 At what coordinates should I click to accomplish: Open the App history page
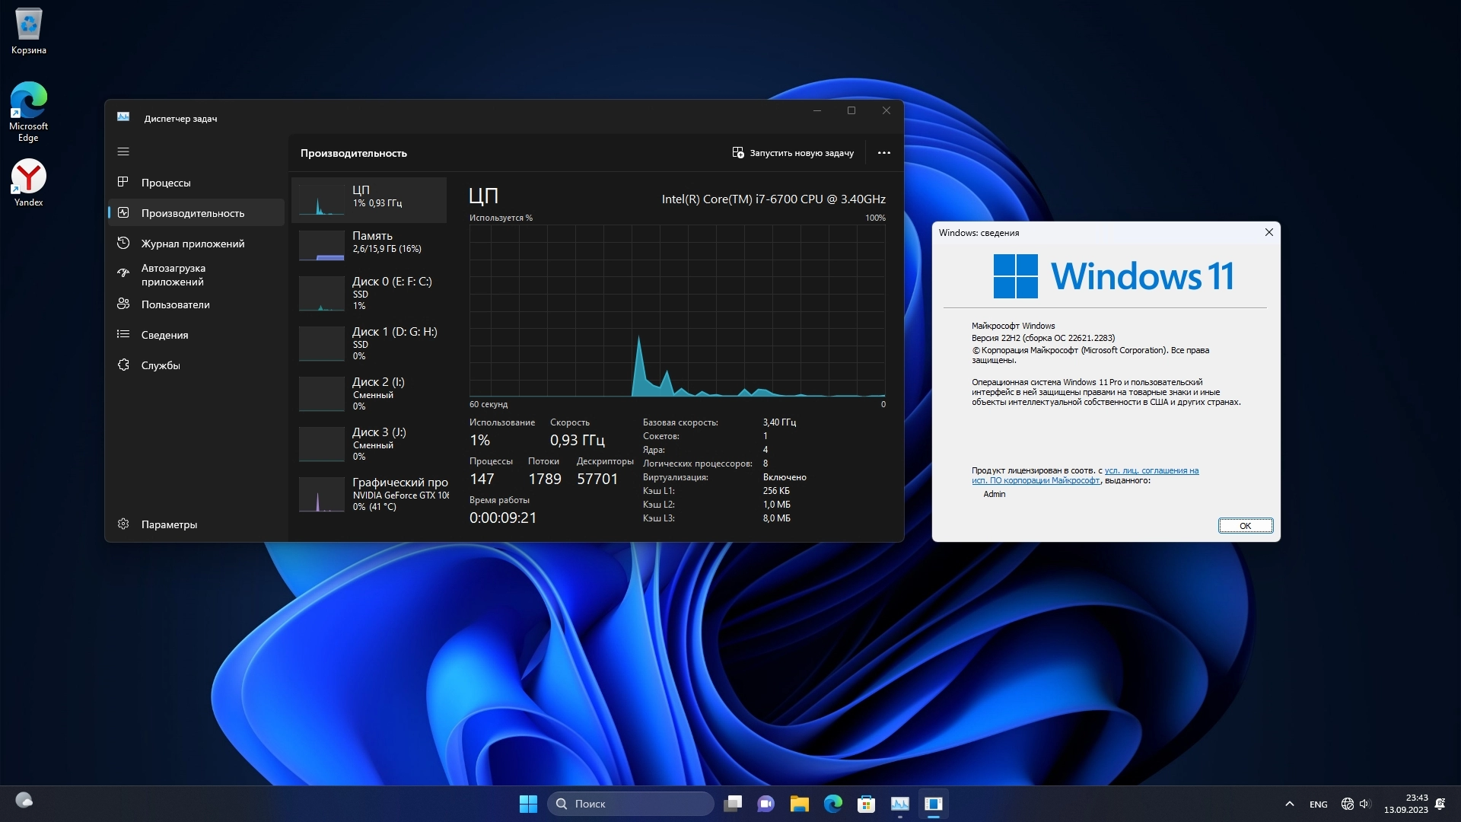[x=193, y=244]
